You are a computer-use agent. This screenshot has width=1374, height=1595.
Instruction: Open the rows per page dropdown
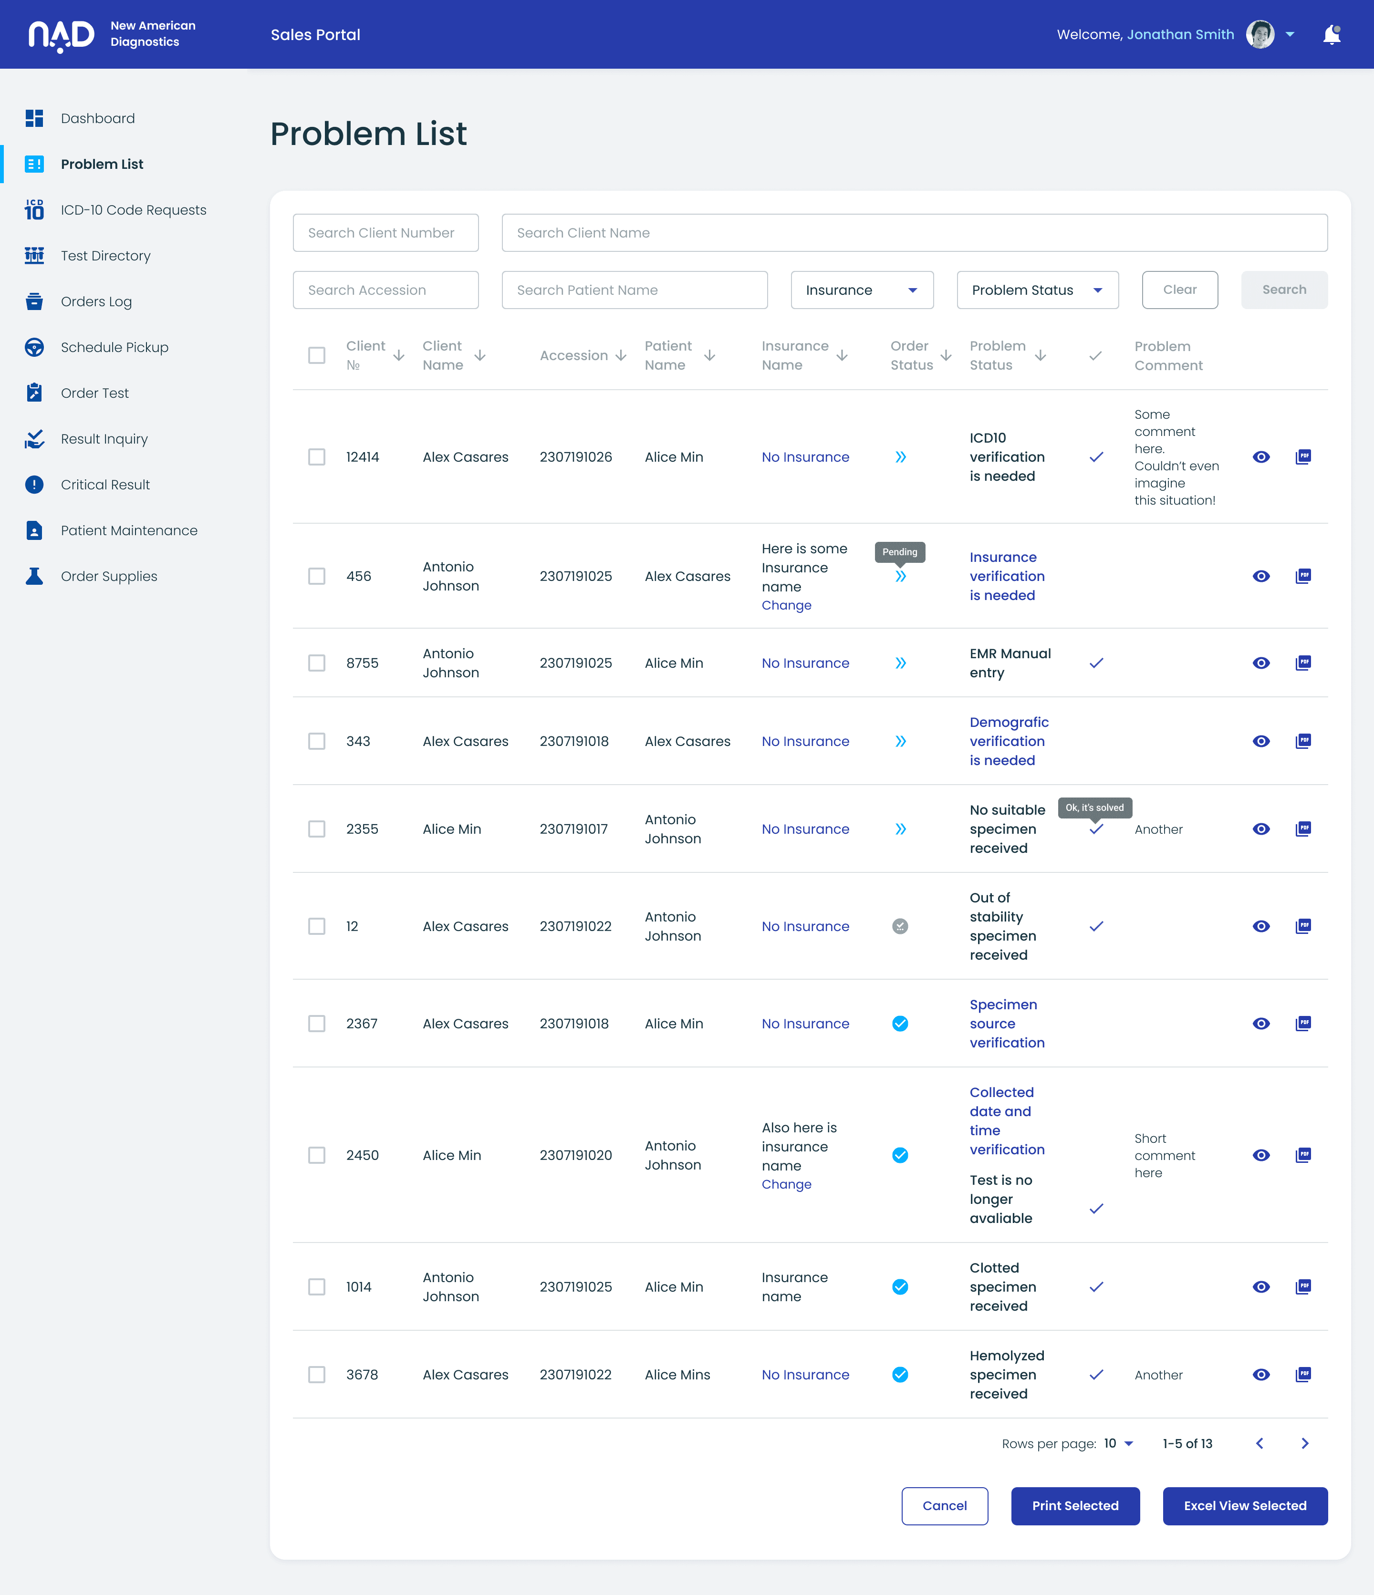(x=1119, y=1443)
